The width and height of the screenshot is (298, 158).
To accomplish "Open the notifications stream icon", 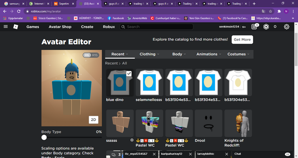I will [x=254, y=27].
